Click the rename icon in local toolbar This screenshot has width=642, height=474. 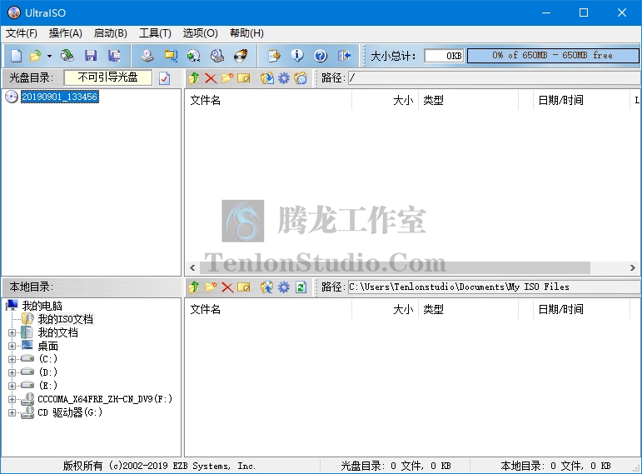click(244, 287)
